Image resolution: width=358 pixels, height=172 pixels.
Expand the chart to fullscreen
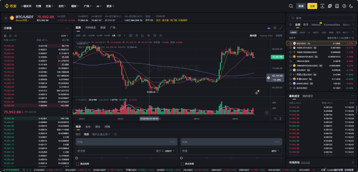(x=281, y=28)
